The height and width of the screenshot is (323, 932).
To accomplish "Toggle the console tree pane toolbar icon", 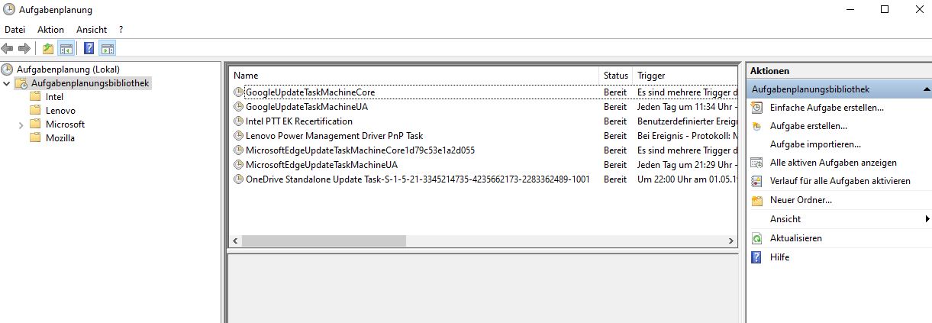I will [x=66, y=49].
